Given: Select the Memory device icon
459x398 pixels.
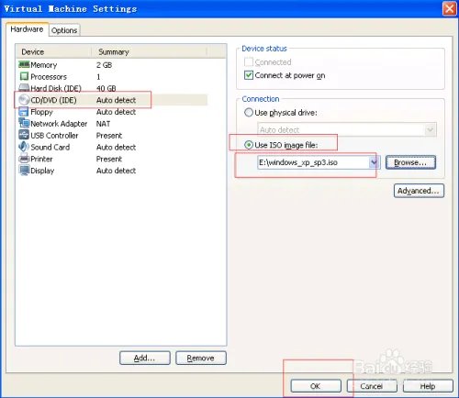Looking at the screenshot, I should [24, 64].
